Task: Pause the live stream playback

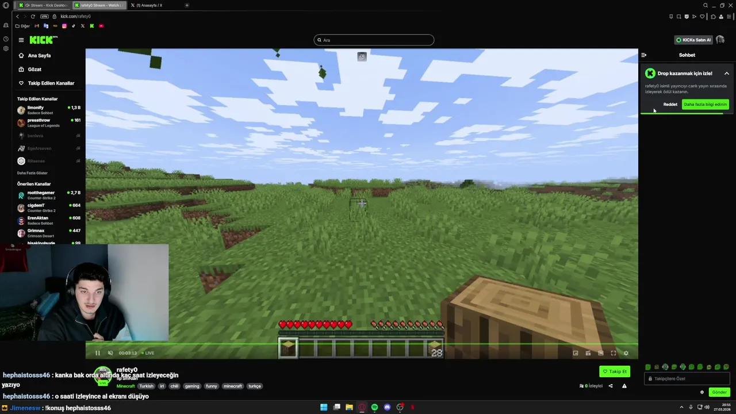Action: point(97,353)
